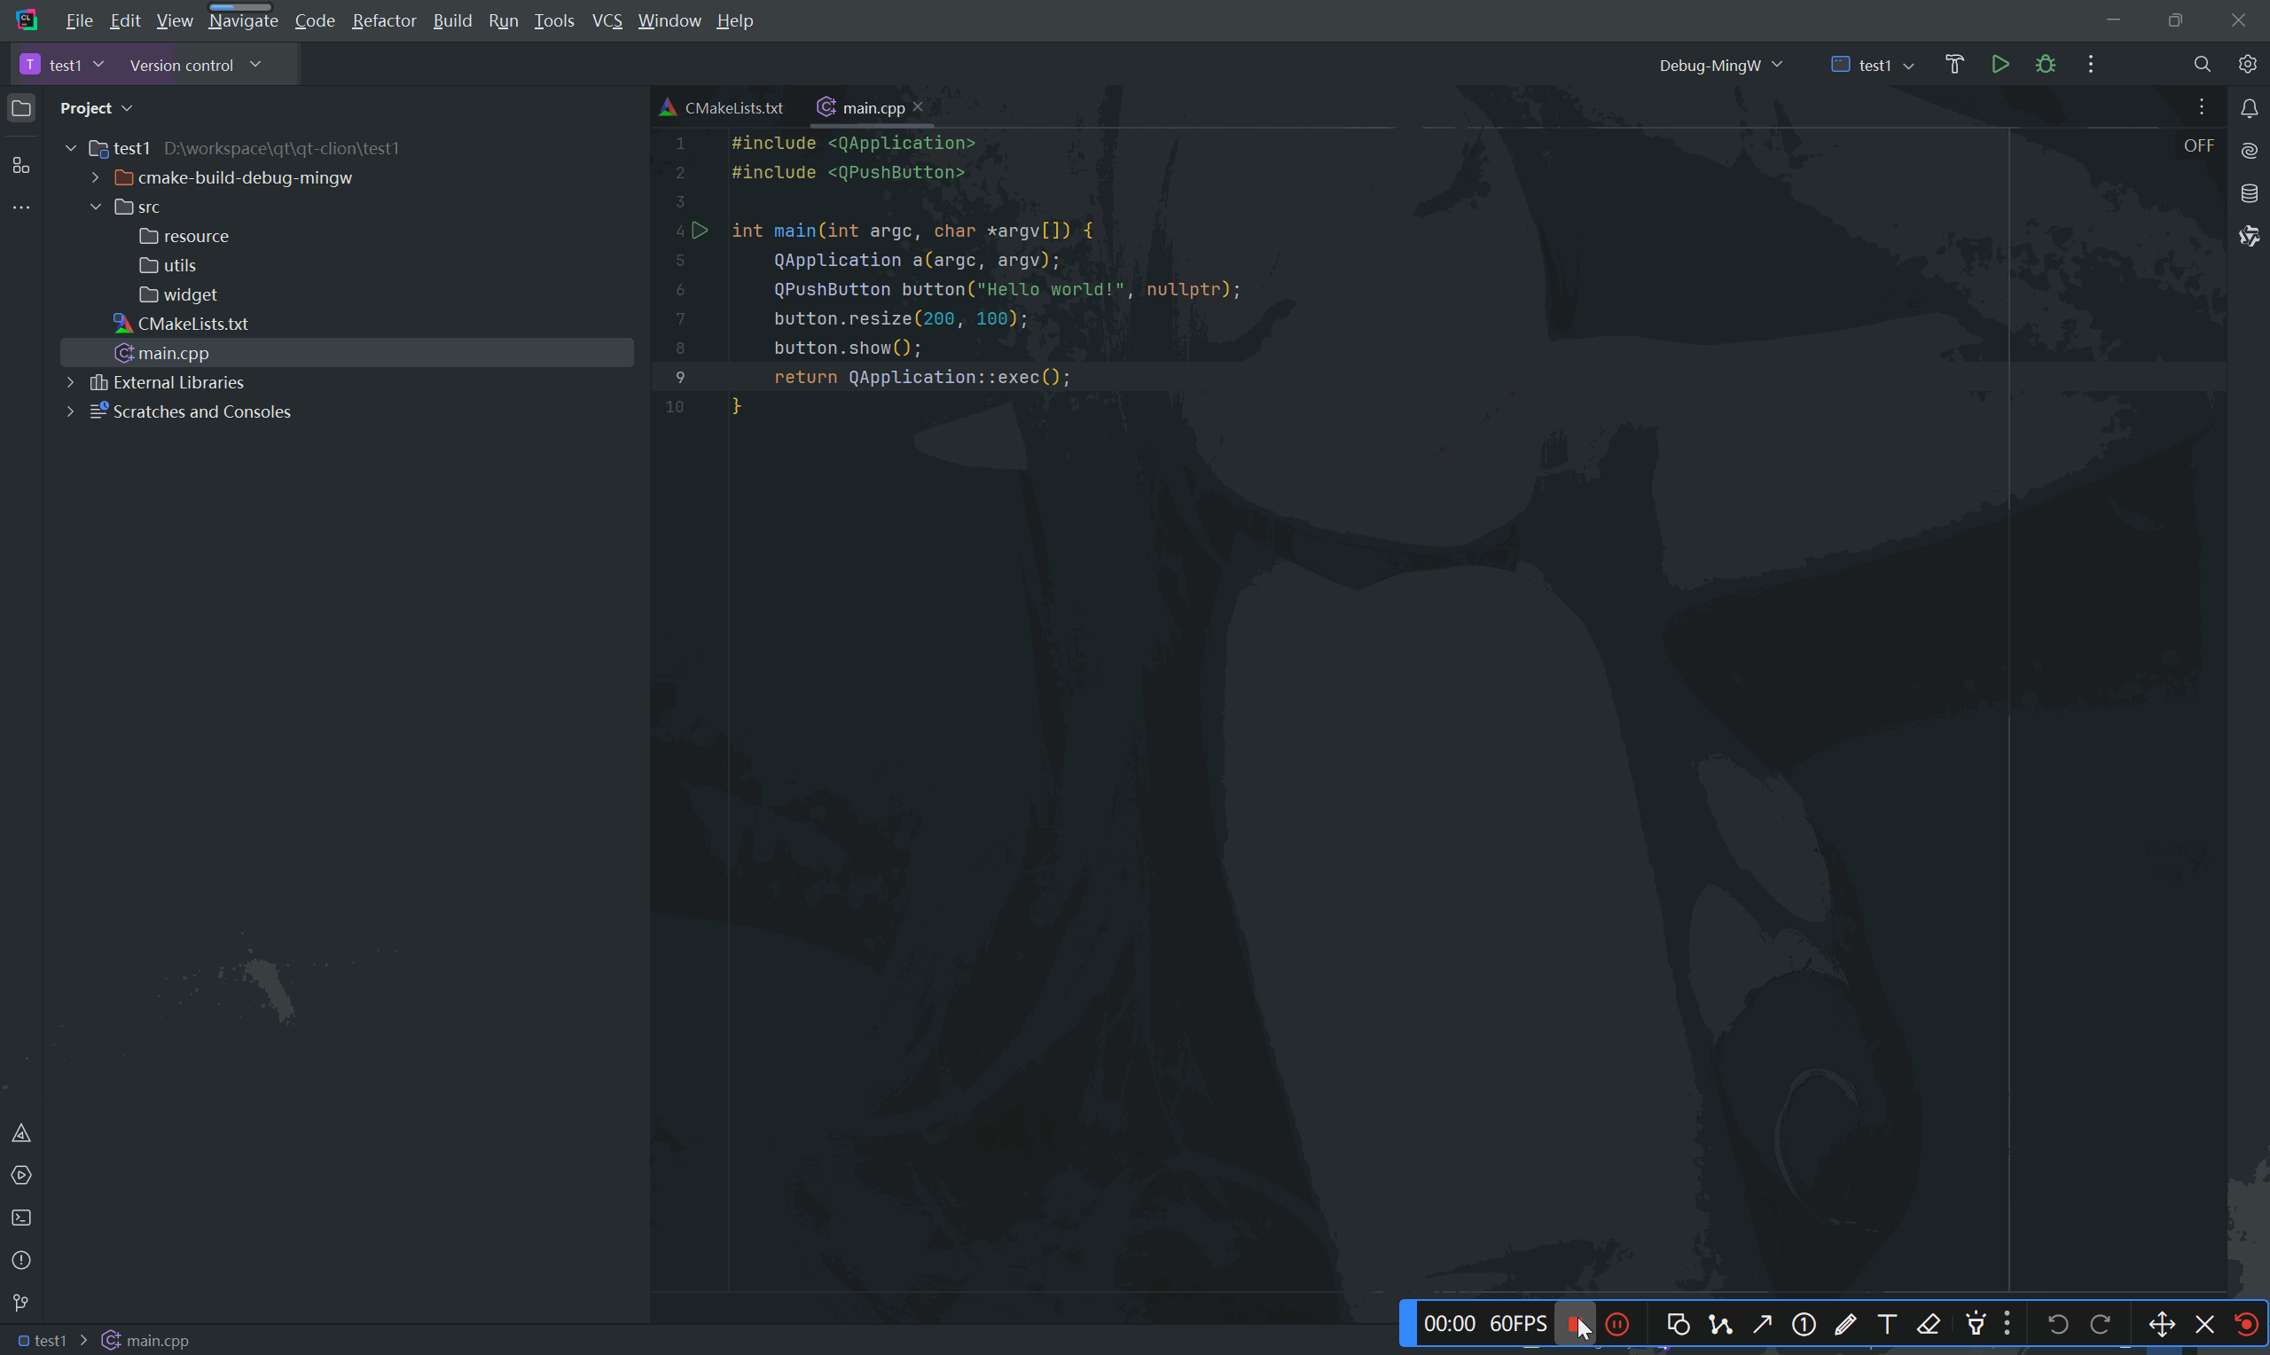Image resolution: width=2270 pixels, height=1355 pixels.
Task: Open the Database tool window
Action: [2249, 193]
